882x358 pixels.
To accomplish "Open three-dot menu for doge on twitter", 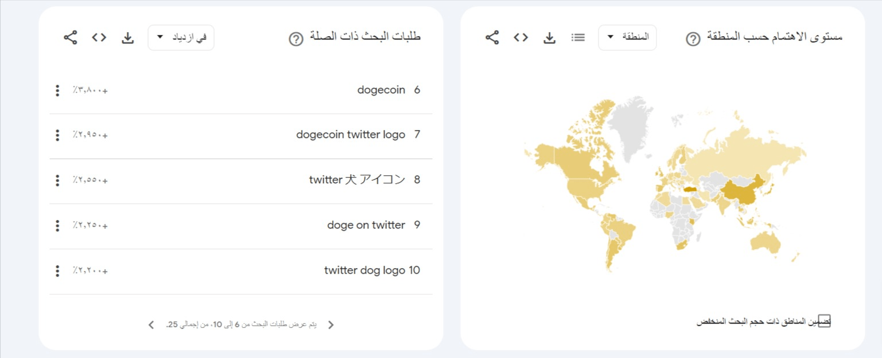I will coord(57,226).
